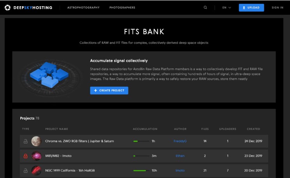Open author Ethan's profile link
The height and width of the screenshot is (178, 290).
pyautogui.click(x=180, y=156)
